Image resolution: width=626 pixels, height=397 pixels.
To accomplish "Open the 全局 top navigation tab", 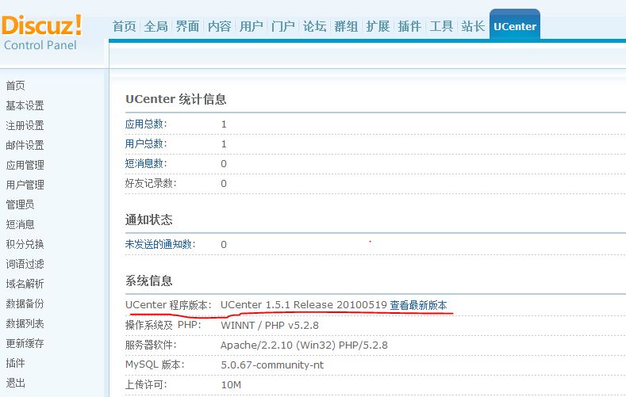I will click(156, 26).
